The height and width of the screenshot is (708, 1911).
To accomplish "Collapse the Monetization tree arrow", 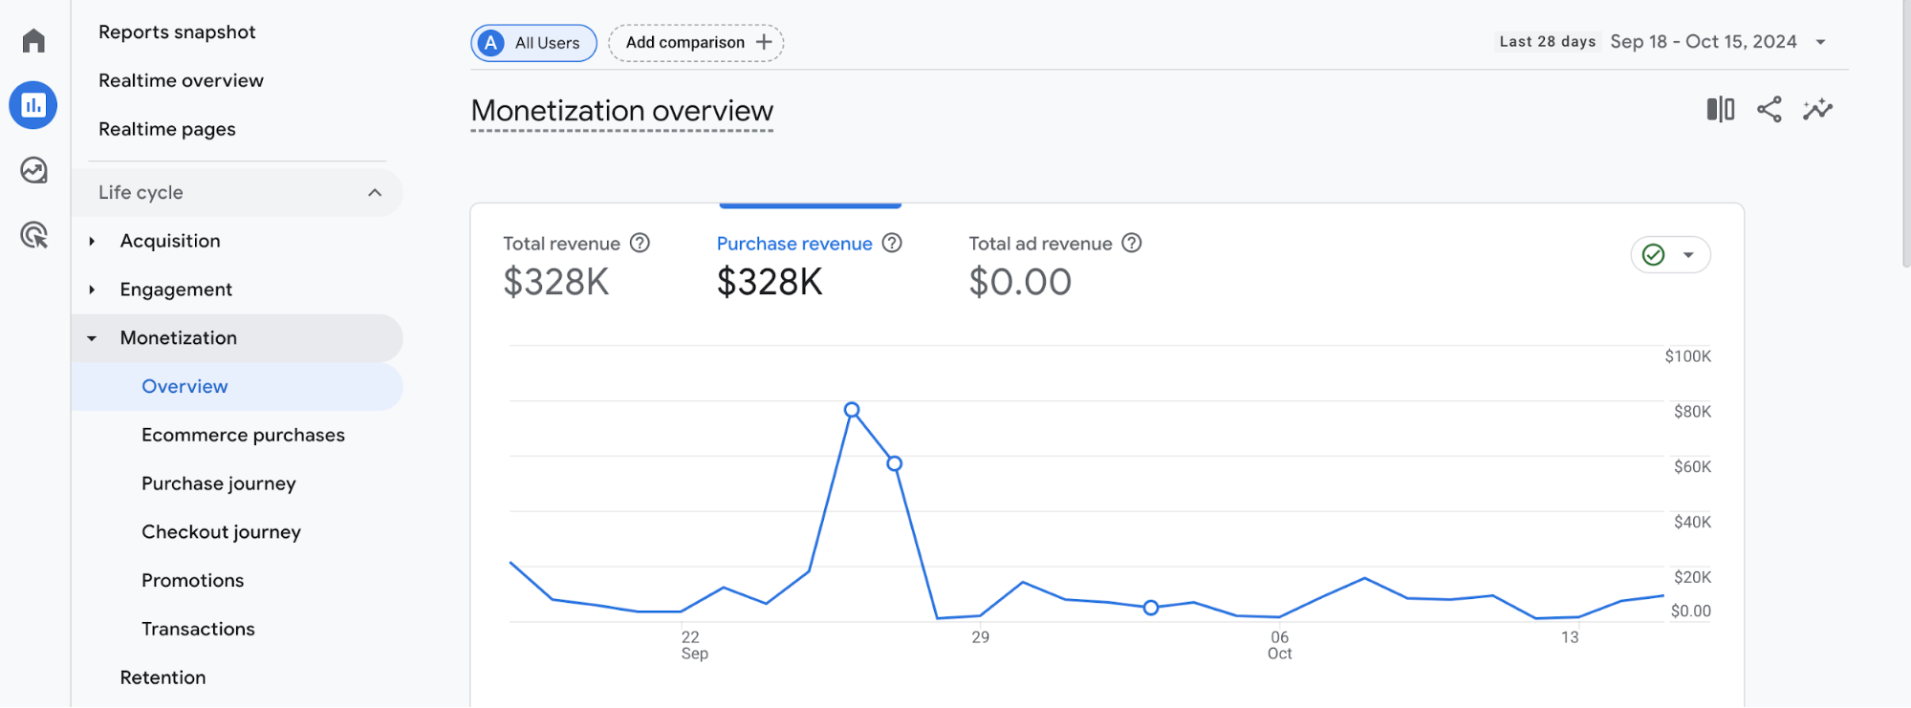I will (x=92, y=338).
